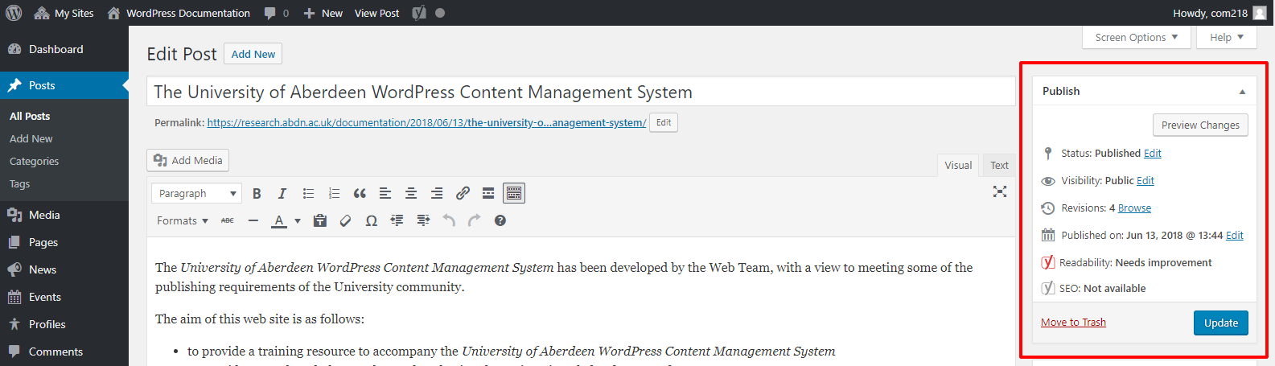1275x366 pixels.
Task: Apply italic formatting
Action: click(282, 193)
